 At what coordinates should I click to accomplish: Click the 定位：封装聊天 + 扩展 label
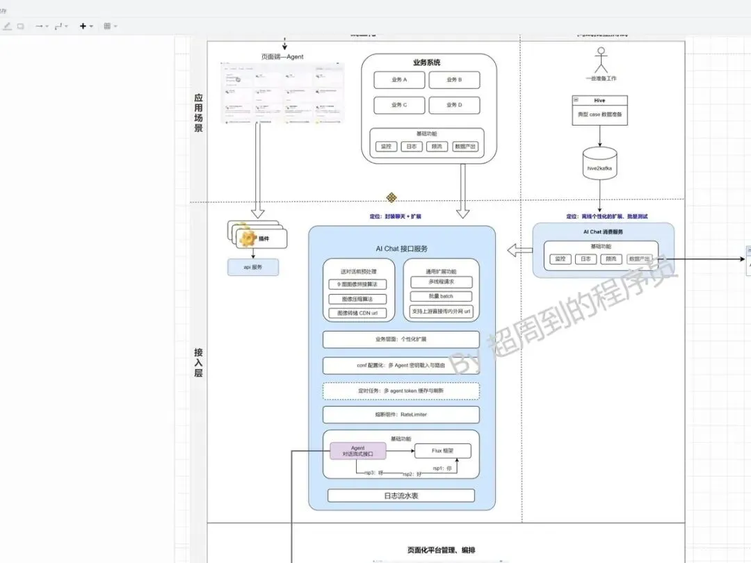[x=395, y=216]
